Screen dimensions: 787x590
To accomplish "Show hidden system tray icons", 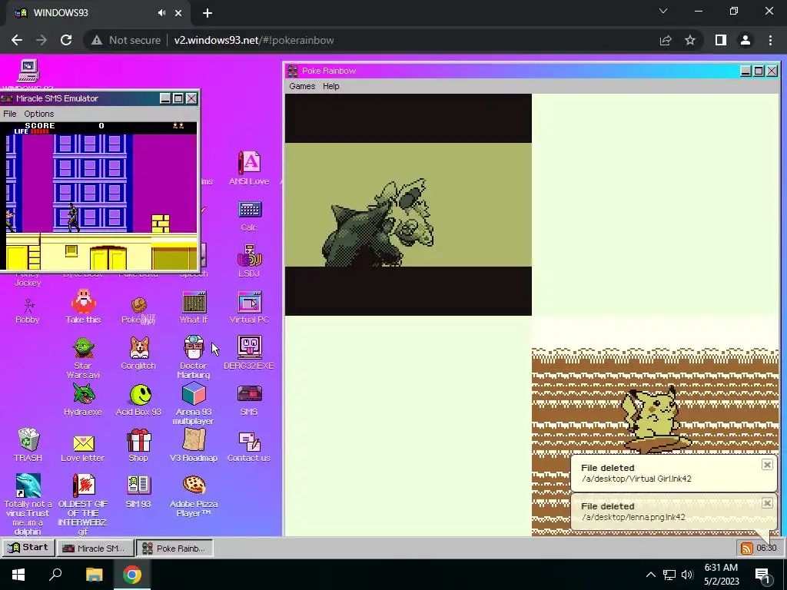I will click(x=650, y=575).
